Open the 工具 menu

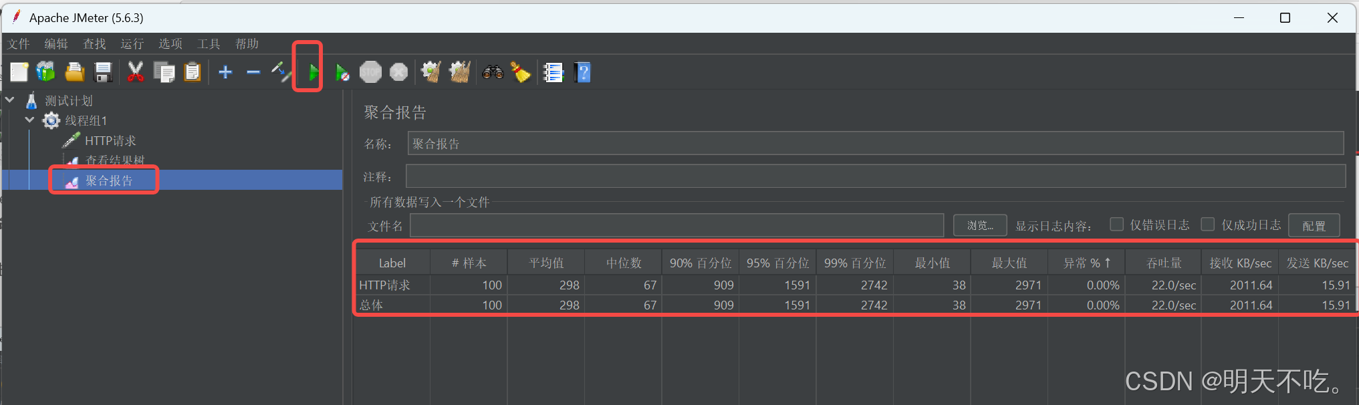click(209, 44)
